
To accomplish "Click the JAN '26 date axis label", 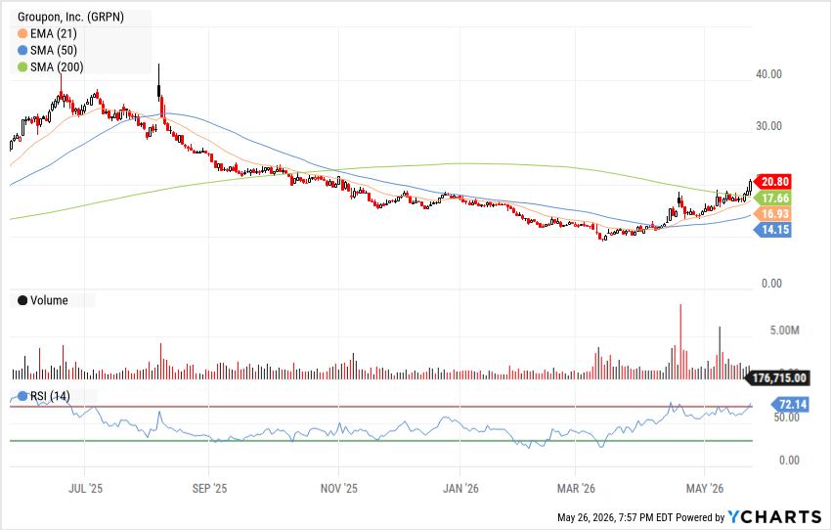I will point(460,489).
